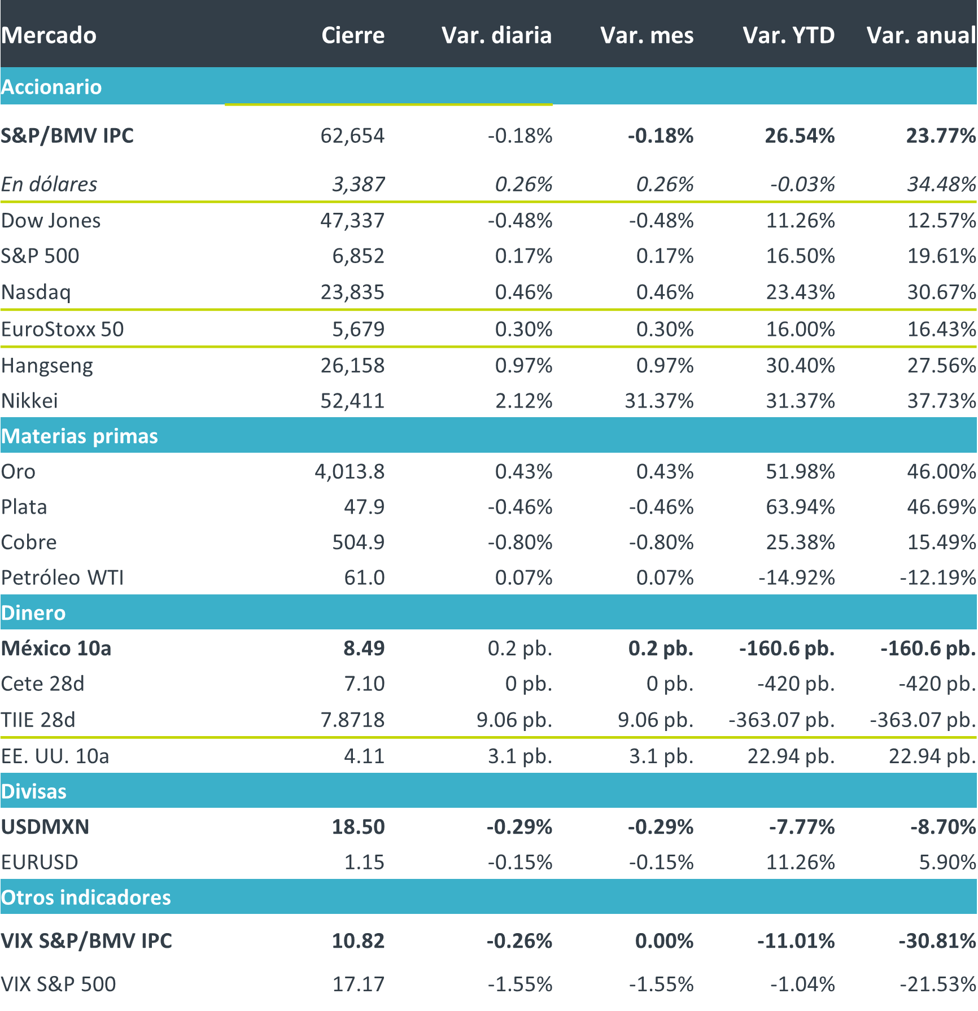Image resolution: width=978 pixels, height=1011 pixels.
Task: Select the Materias primas section header
Action: (80, 436)
